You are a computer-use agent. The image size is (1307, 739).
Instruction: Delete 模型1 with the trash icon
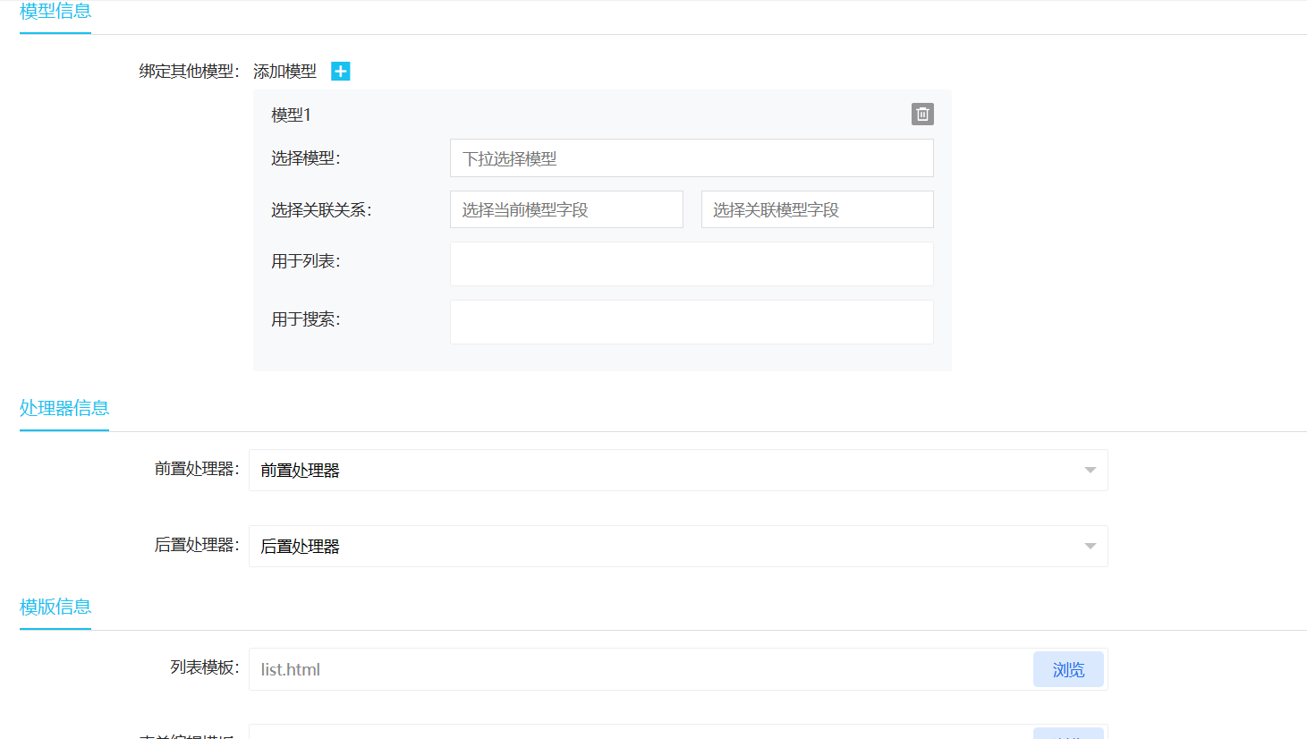(x=922, y=115)
